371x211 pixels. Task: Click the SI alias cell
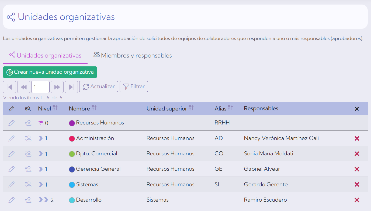[x=217, y=184]
